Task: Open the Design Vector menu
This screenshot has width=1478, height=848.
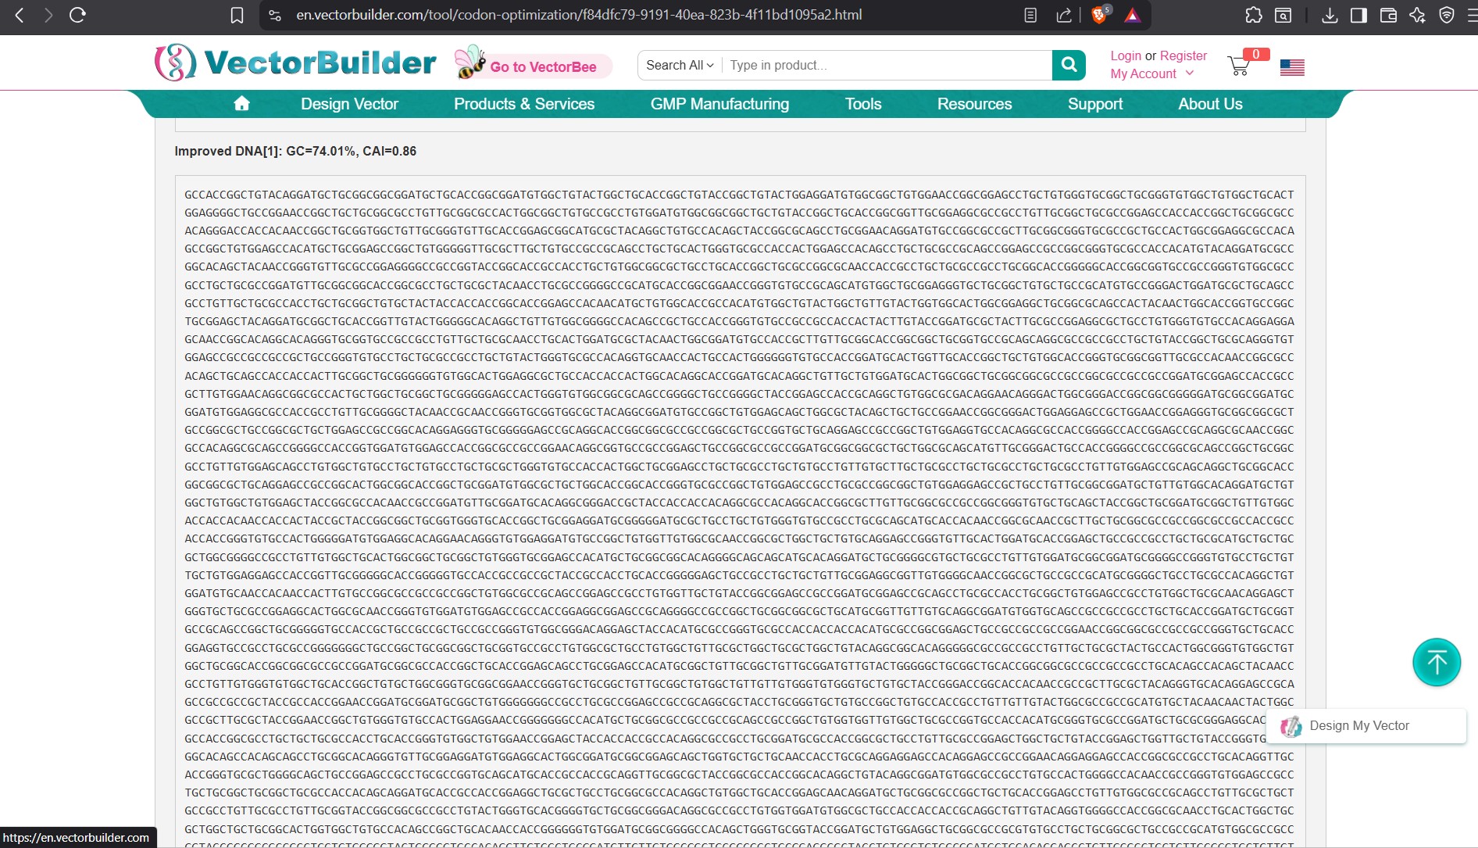Action: (x=349, y=104)
